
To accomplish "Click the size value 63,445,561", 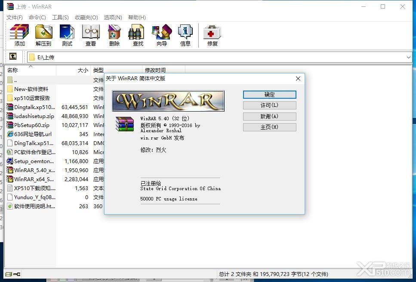I will coord(75,107).
